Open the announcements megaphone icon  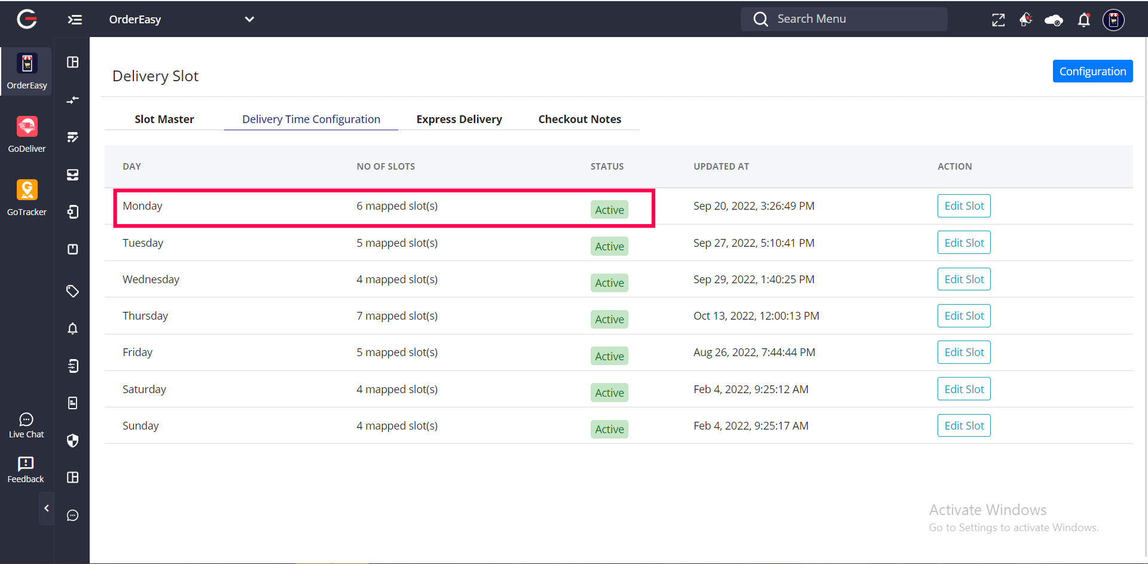(1025, 20)
